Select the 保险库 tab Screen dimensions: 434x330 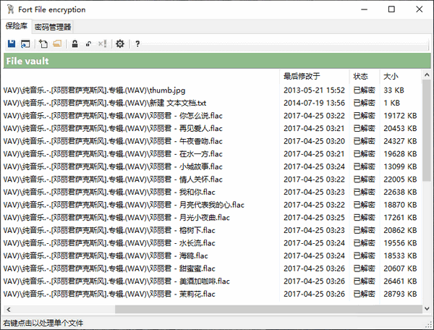tap(16, 27)
